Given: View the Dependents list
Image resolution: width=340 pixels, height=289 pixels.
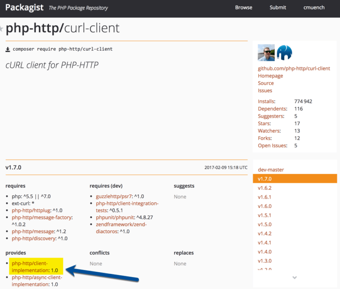Looking at the screenshot, I should click(x=273, y=109).
